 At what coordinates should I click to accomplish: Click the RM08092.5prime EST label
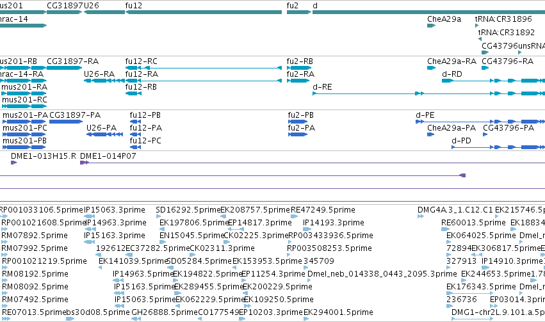[35, 287]
